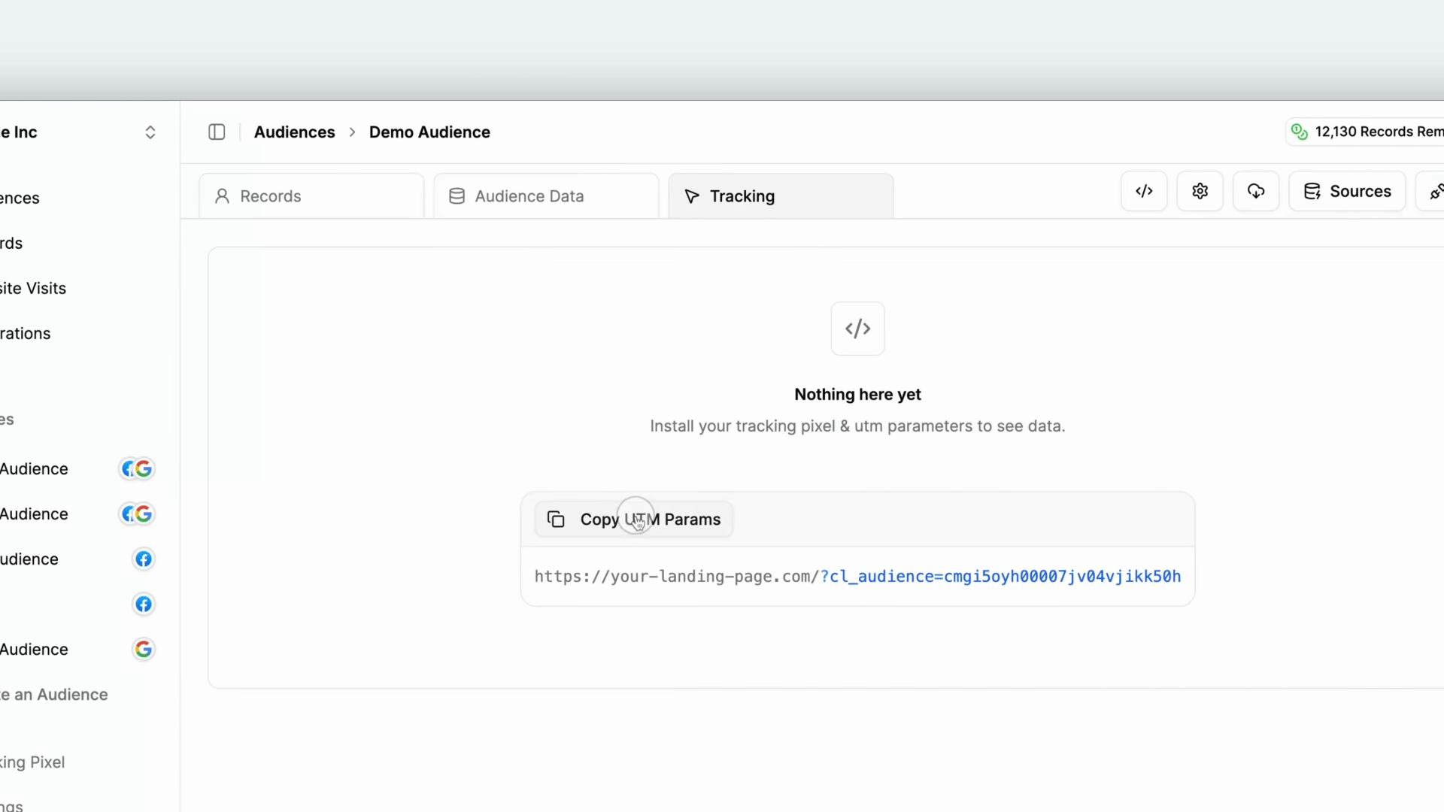This screenshot has height=812, width=1444.
Task: Select the Tracking tab
Action: click(781, 196)
